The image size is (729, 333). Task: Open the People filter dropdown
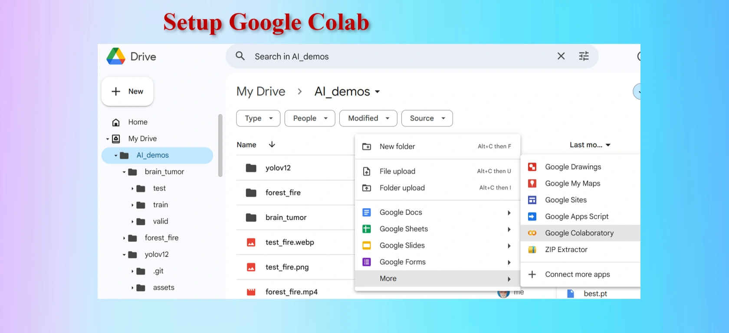click(x=310, y=118)
